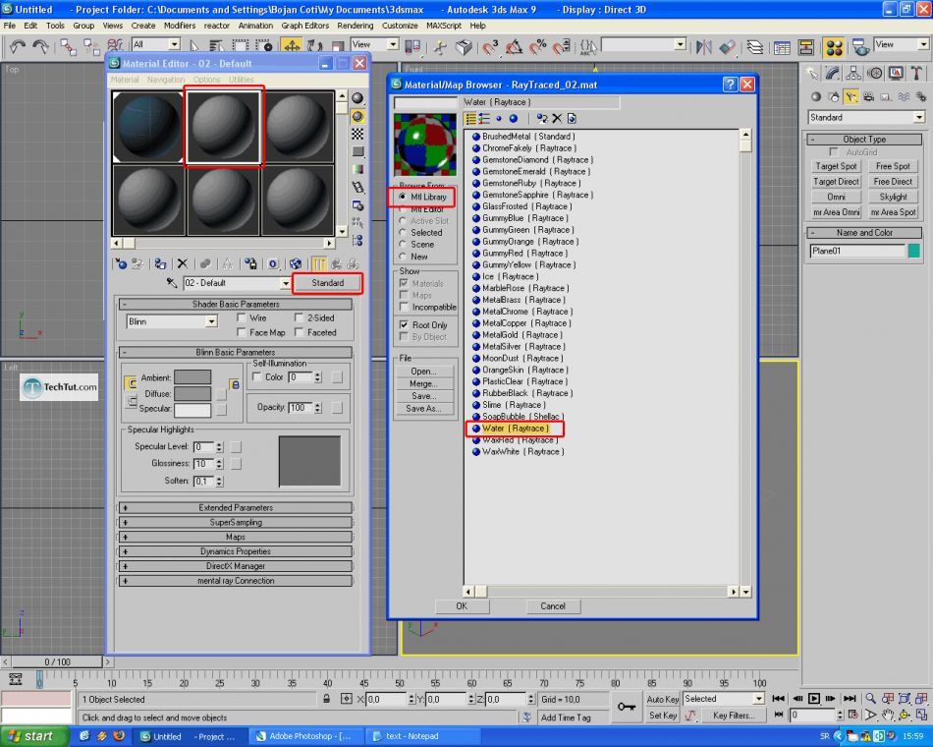Click Reset Map/Mtl X icon
Viewport: 933px width, 747px height.
[183, 263]
